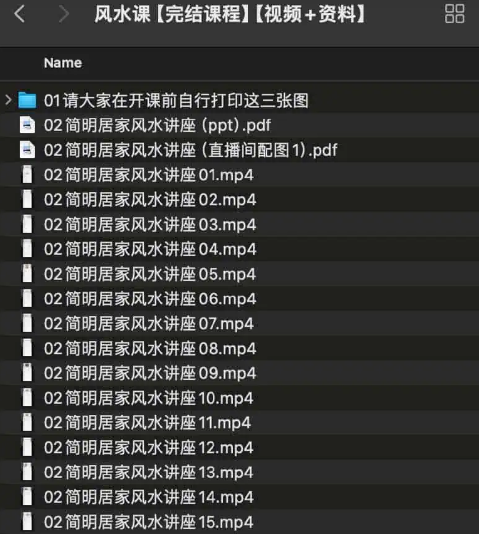This screenshot has width=479, height=534.
Task: Click the forward navigation arrow
Action: (64, 15)
